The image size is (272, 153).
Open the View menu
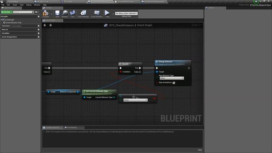pyautogui.click(x=22, y=5)
